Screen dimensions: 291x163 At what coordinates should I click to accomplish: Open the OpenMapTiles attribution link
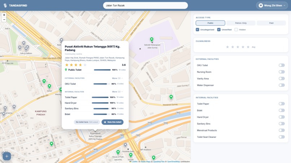158,162
